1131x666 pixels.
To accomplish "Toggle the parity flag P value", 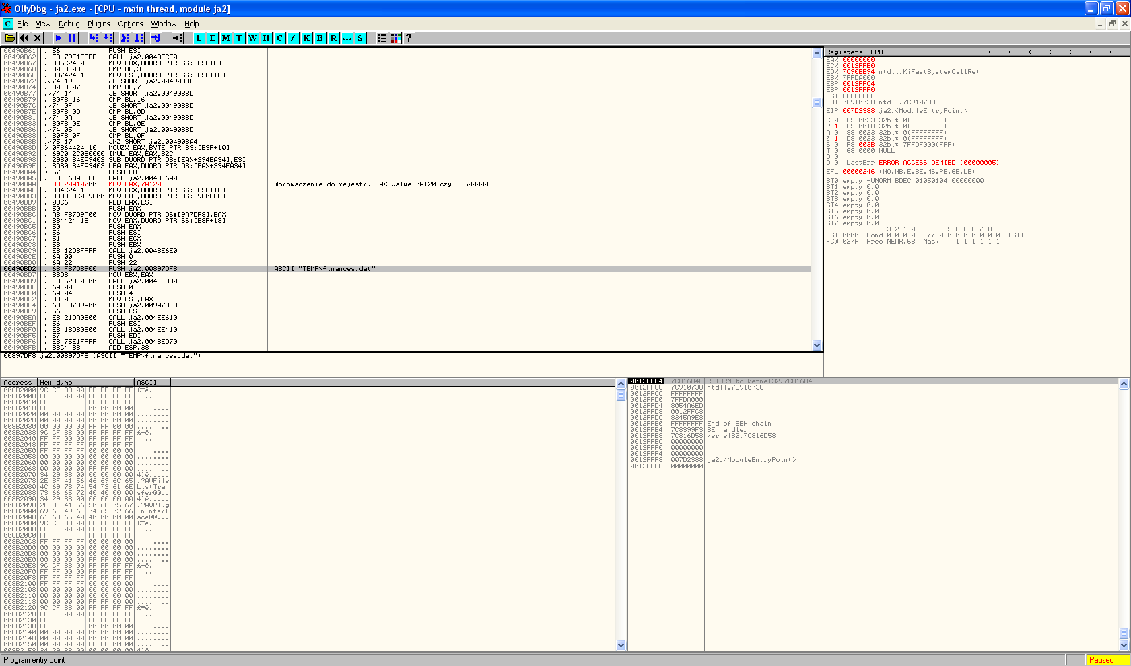I will pos(836,126).
